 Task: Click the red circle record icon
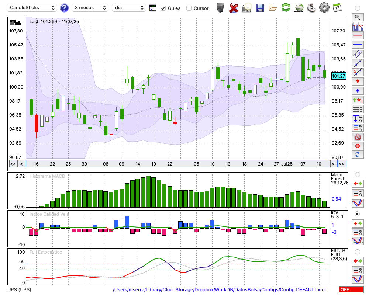(358, 146)
